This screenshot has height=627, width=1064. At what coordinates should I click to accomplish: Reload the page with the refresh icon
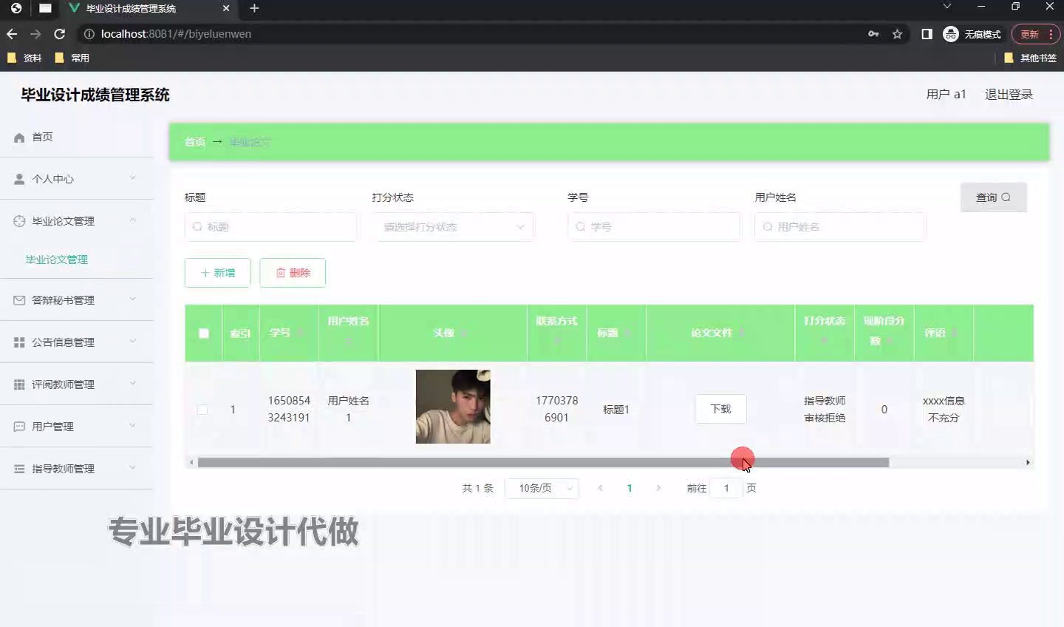[x=60, y=34]
